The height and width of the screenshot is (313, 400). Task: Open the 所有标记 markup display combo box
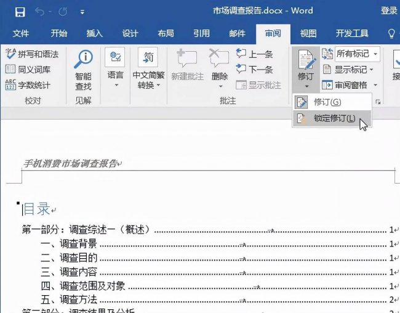(x=358, y=54)
